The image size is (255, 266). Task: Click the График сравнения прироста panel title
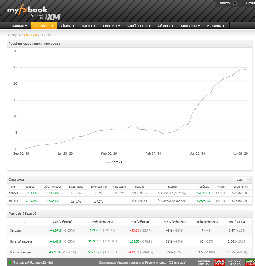[x=34, y=44]
